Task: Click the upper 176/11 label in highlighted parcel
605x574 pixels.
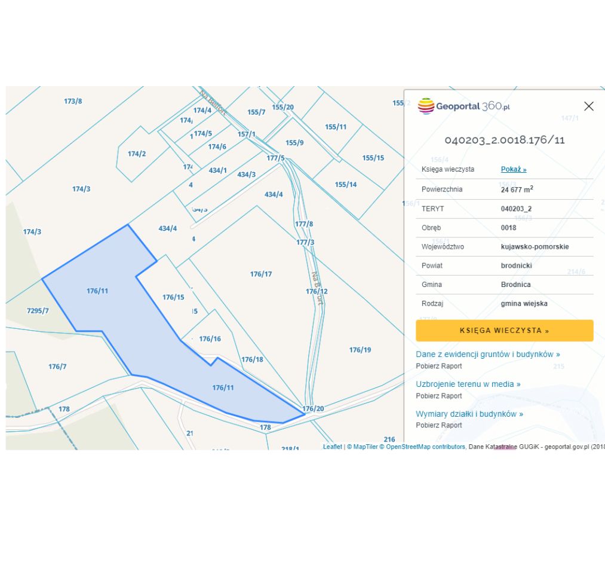Action: (x=97, y=291)
